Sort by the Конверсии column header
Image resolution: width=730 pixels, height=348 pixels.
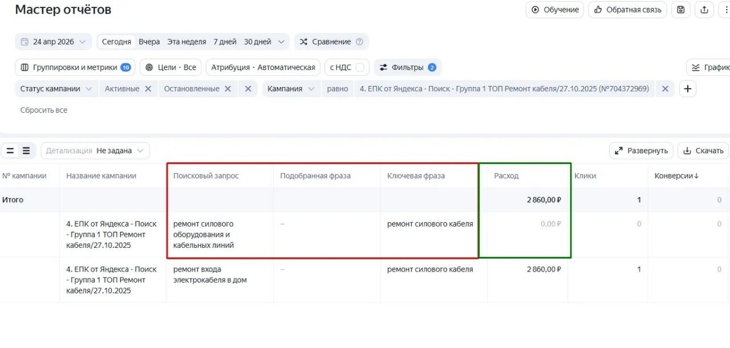tap(676, 176)
